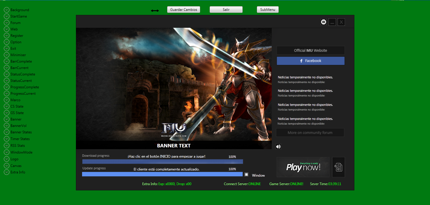Open the BarrCurrent settings

6,68
